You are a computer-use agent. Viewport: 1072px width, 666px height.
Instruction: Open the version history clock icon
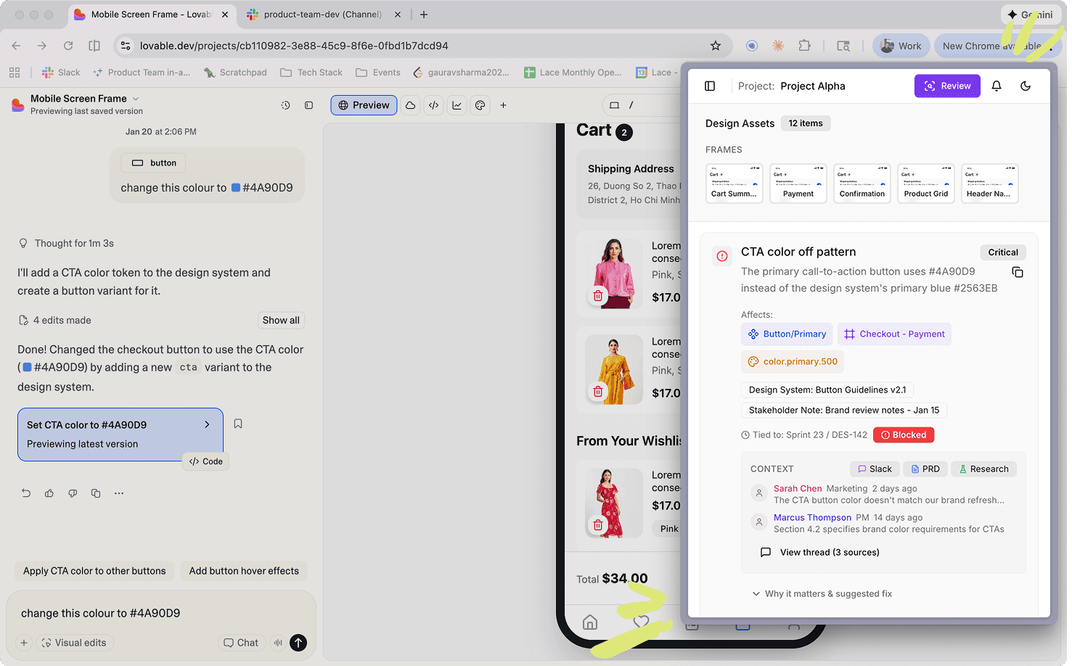(x=286, y=105)
